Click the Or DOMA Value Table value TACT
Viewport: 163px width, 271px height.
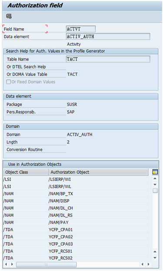pos(72,75)
